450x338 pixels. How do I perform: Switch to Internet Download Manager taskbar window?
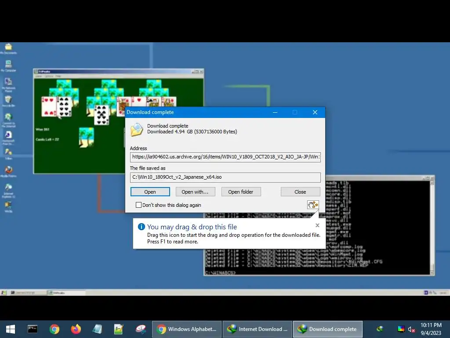pyautogui.click(x=258, y=329)
